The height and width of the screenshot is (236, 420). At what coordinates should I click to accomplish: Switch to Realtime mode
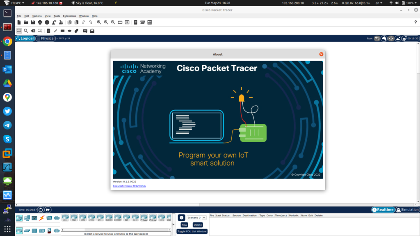[383, 210]
